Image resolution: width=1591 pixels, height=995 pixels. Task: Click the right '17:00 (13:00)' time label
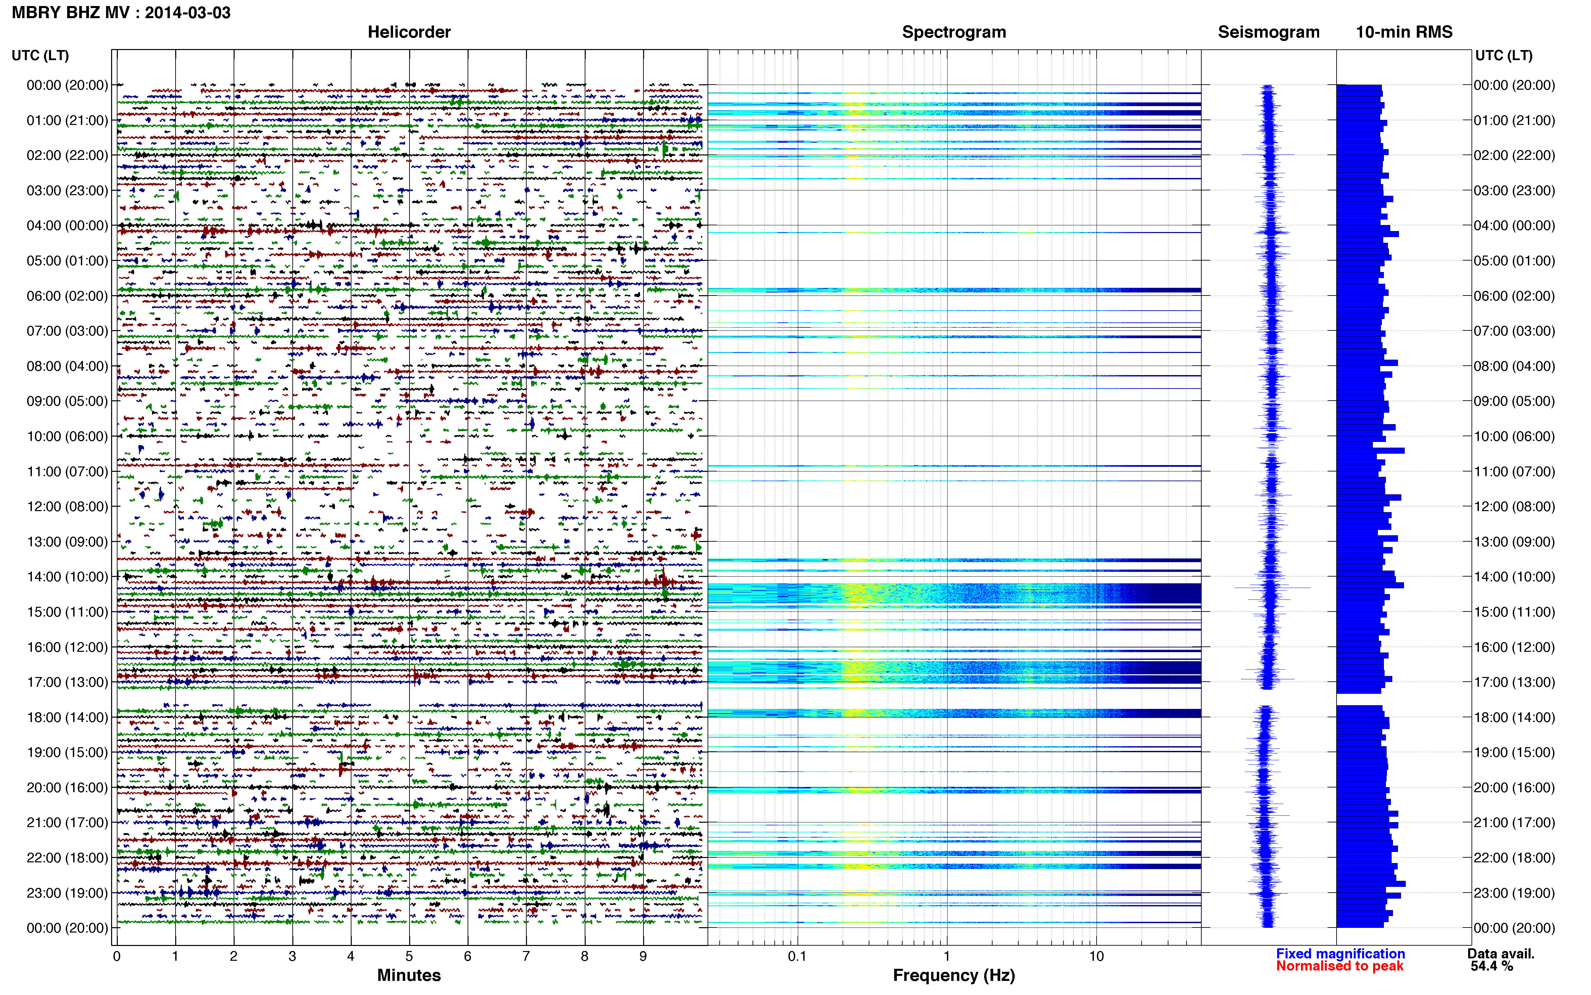click(x=1514, y=682)
